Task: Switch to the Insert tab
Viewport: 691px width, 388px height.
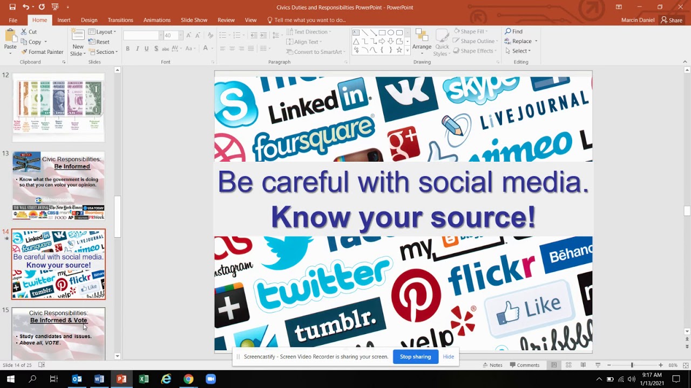Action: [x=64, y=20]
